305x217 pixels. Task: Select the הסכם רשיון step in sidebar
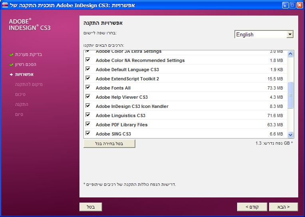coord(26,64)
